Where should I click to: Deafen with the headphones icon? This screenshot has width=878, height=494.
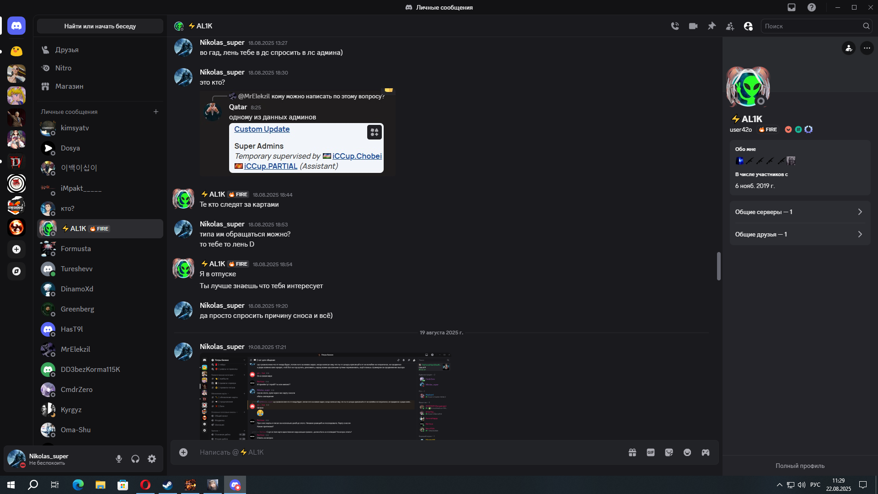(135, 459)
